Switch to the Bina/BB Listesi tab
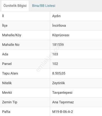The image size is (102, 116). (44, 6)
